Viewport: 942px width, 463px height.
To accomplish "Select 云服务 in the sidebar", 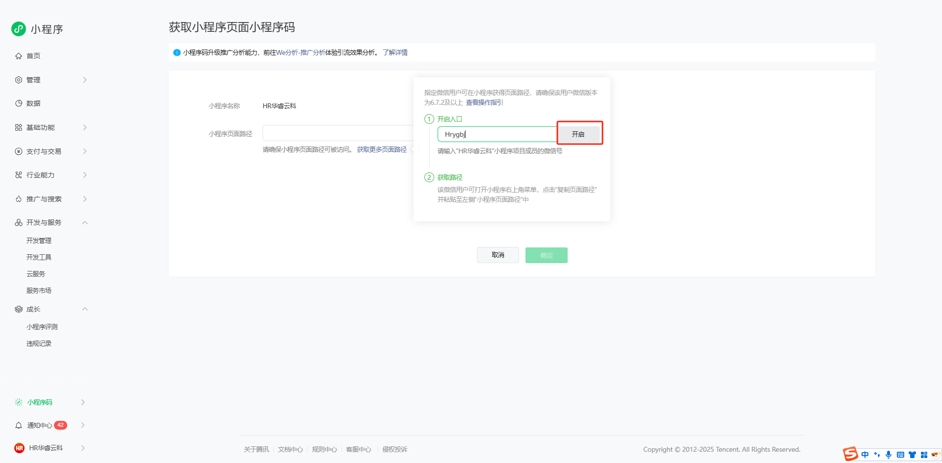I will tap(36, 274).
